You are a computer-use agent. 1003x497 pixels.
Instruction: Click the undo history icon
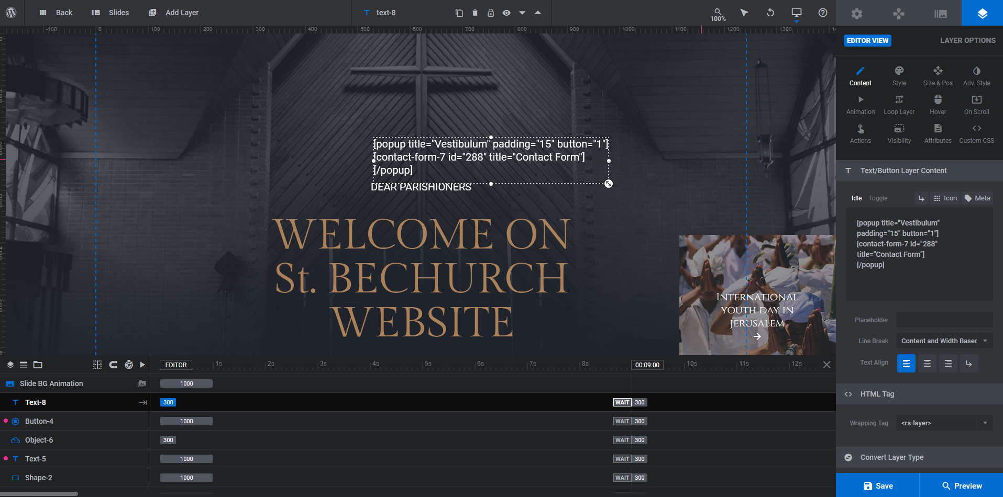click(770, 13)
